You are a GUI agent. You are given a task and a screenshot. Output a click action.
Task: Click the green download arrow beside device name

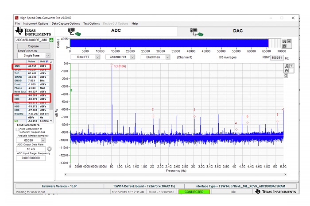click(x=51, y=40)
